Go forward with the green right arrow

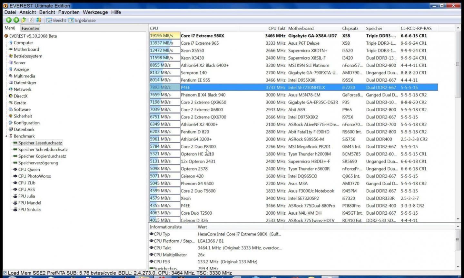coord(16,20)
